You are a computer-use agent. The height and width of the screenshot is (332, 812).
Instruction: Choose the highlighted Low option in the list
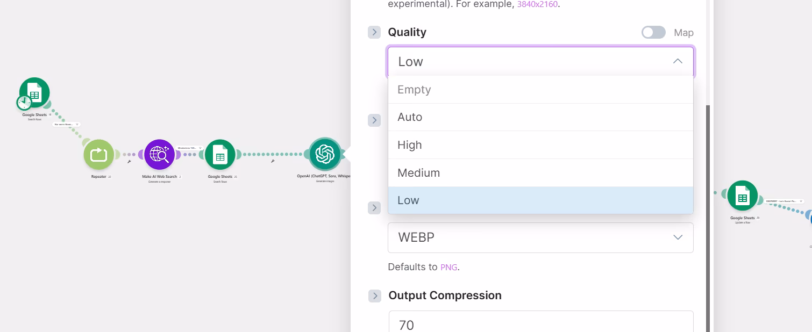[x=540, y=200]
